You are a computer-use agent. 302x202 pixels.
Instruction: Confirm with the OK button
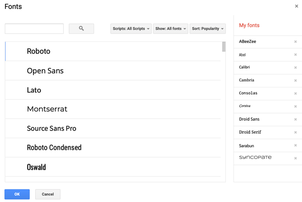click(17, 194)
